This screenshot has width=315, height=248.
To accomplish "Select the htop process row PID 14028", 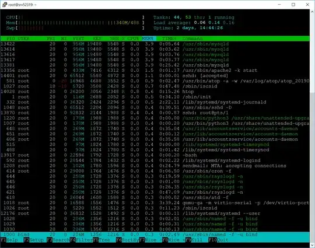I will pos(155,92).
